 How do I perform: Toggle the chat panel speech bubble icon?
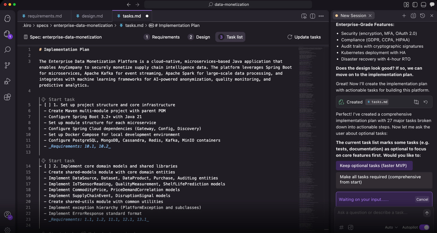(432, 5)
